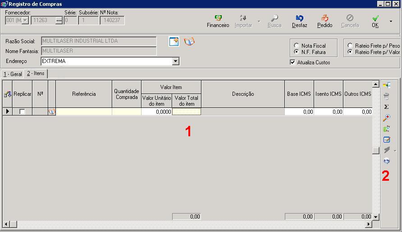The height and width of the screenshot is (232, 402).
Task: Click the Valor Unitário cell 0,0000
Action: coord(157,112)
